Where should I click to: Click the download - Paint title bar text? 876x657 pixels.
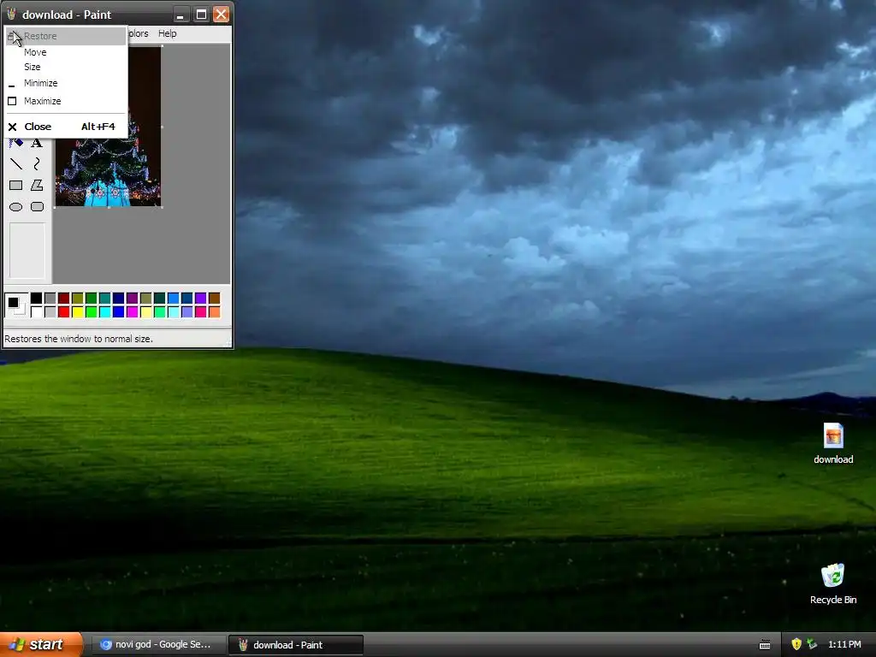[67, 15]
